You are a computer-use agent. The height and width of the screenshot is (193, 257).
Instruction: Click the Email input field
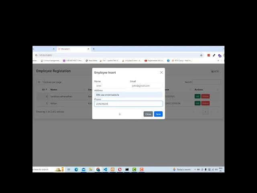click(x=146, y=86)
